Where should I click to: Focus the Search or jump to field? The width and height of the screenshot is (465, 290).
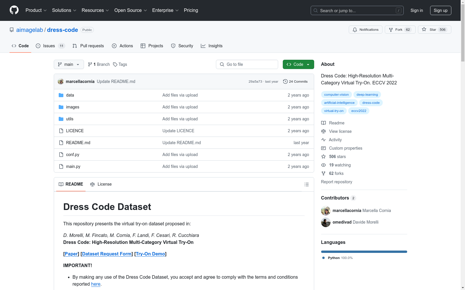coord(357,10)
